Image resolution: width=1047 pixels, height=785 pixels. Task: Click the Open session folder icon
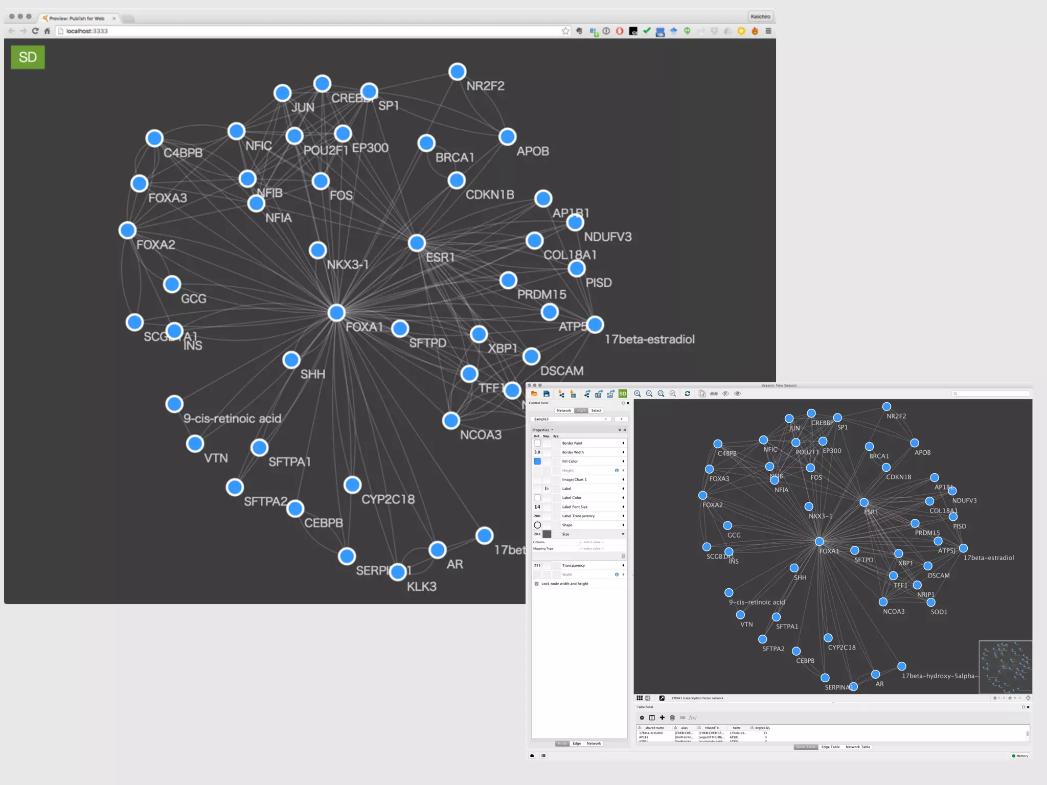(534, 394)
